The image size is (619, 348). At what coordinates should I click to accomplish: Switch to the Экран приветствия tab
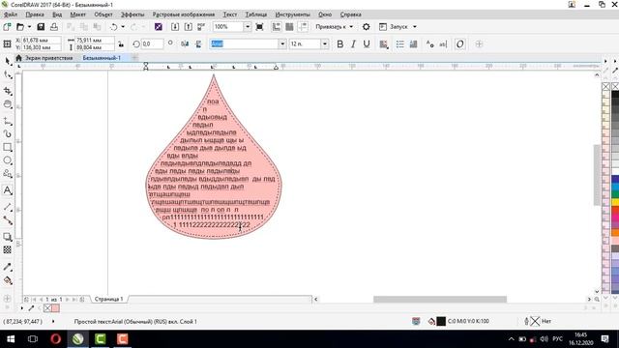click(49, 58)
